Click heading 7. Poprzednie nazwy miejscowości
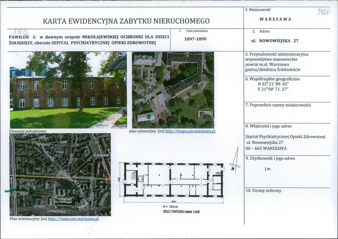This screenshot has height=239, width=338. [278, 105]
